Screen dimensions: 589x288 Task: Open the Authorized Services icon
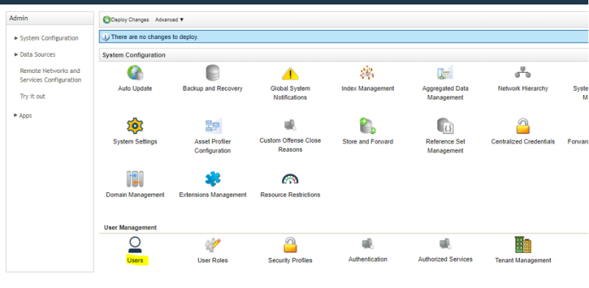pyautogui.click(x=445, y=244)
